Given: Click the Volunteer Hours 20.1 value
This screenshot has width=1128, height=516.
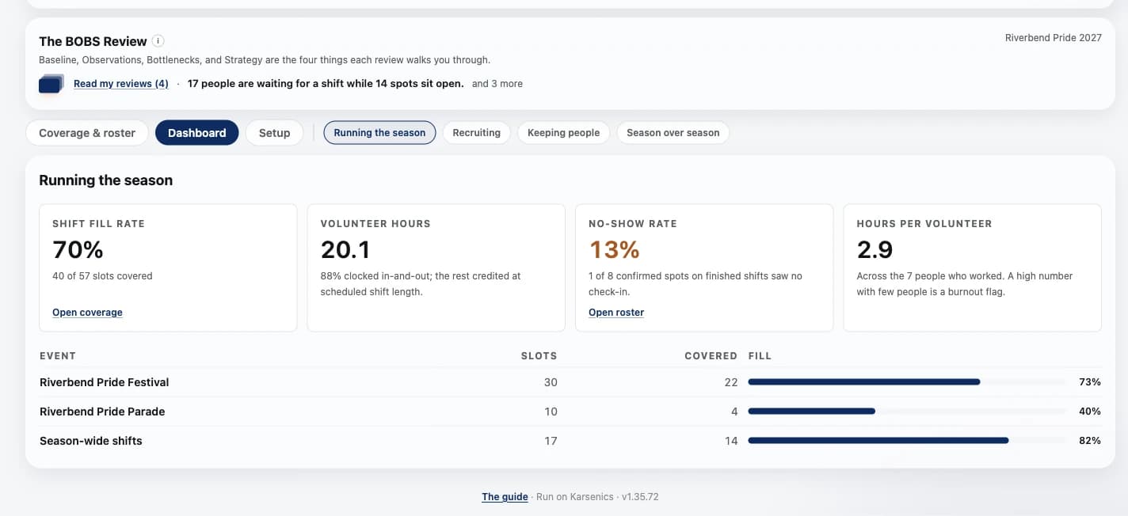Looking at the screenshot, I should point(345,250).
